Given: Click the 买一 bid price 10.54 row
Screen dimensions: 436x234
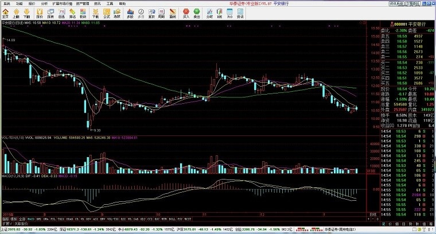Looking at the screenshot, I should [x=407, y=63].
